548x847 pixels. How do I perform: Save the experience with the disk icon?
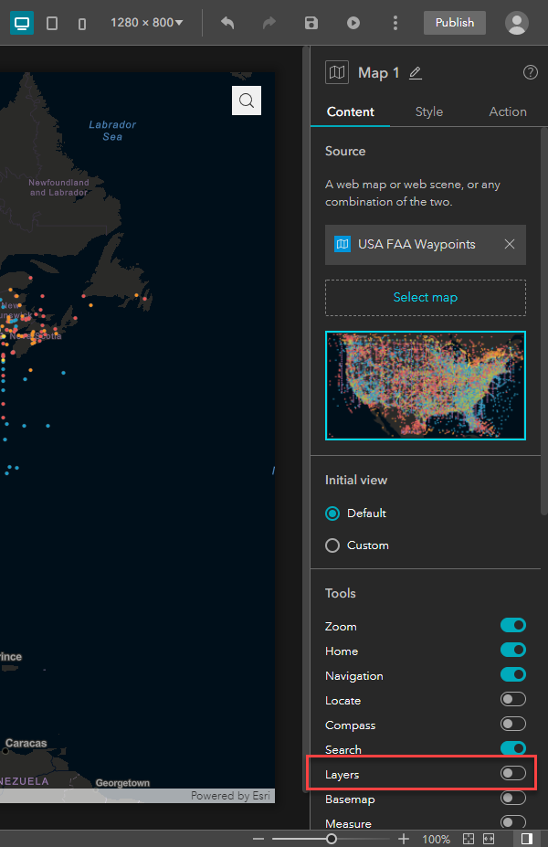click(311, 23)
